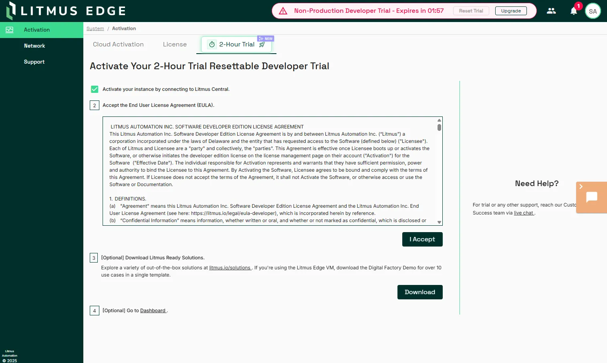Follow the System breadcrumb link

tap(95, 28)
